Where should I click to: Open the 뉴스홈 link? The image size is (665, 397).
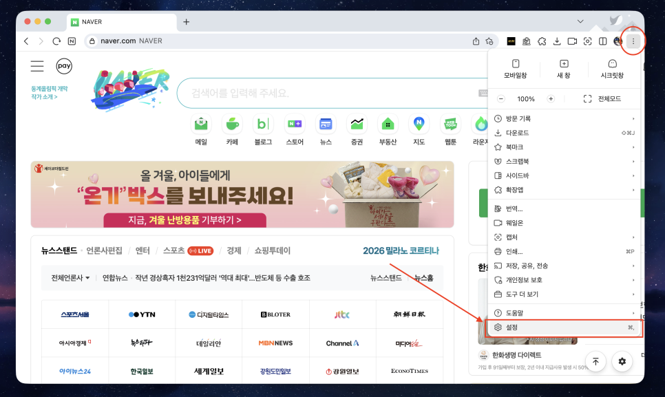tap(423, 278)
